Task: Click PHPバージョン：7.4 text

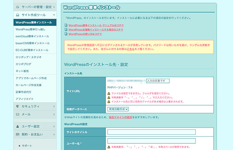Action: 120,88
